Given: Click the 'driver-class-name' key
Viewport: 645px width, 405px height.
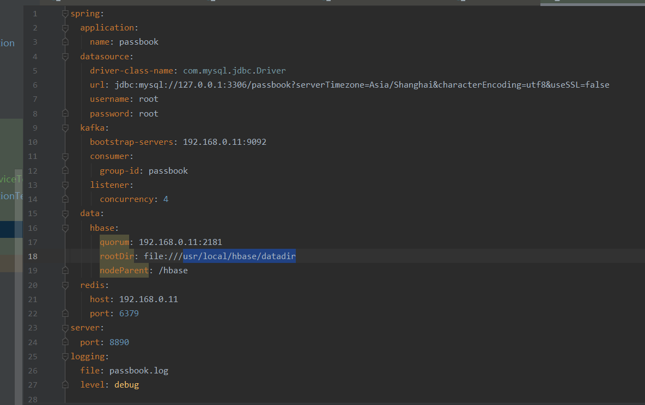Looking at the screenshot, I should (x=132, y=71).
